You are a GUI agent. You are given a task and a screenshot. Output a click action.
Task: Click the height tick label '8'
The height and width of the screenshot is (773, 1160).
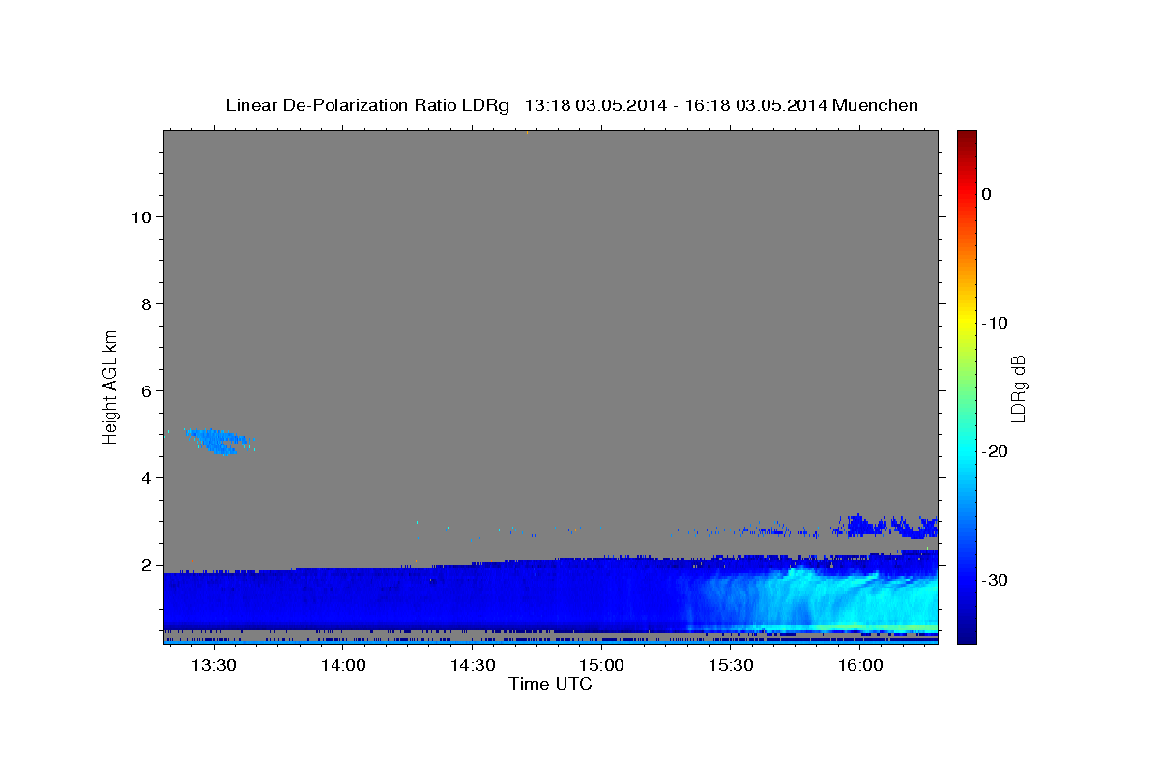click(x=146, y=304)
